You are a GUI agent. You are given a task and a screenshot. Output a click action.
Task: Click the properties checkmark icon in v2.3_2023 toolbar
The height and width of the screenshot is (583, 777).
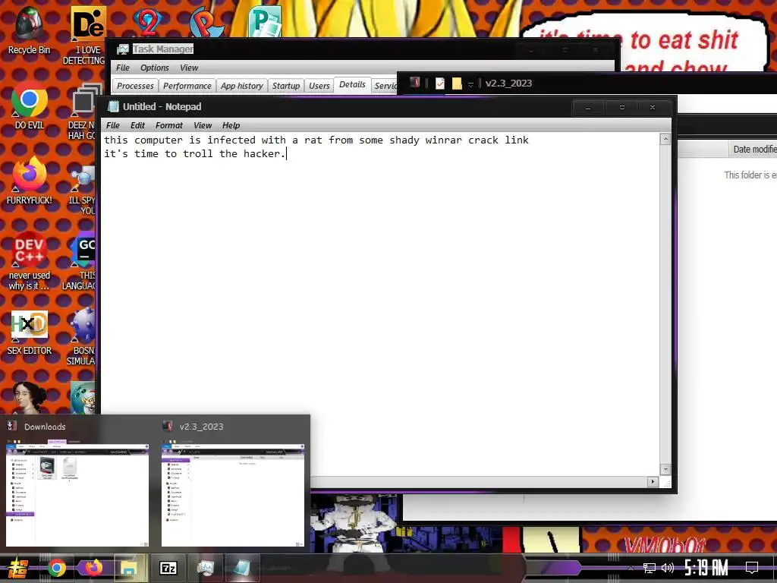pyautogui.click(x=440, y=84)
